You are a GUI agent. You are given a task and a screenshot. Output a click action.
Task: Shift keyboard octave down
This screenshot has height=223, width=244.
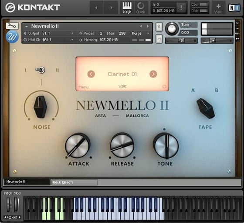[5, 217]
